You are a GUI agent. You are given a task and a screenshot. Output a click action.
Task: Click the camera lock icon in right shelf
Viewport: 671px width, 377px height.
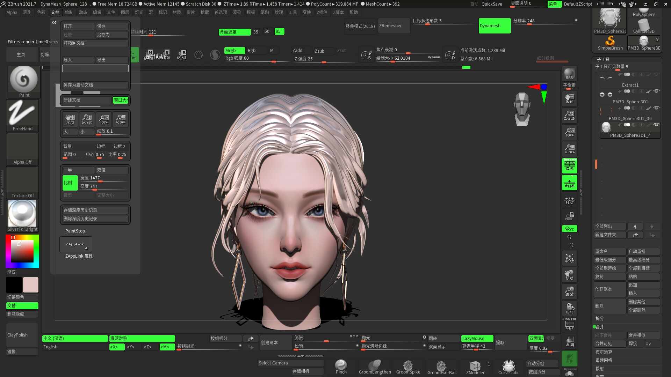569,216
